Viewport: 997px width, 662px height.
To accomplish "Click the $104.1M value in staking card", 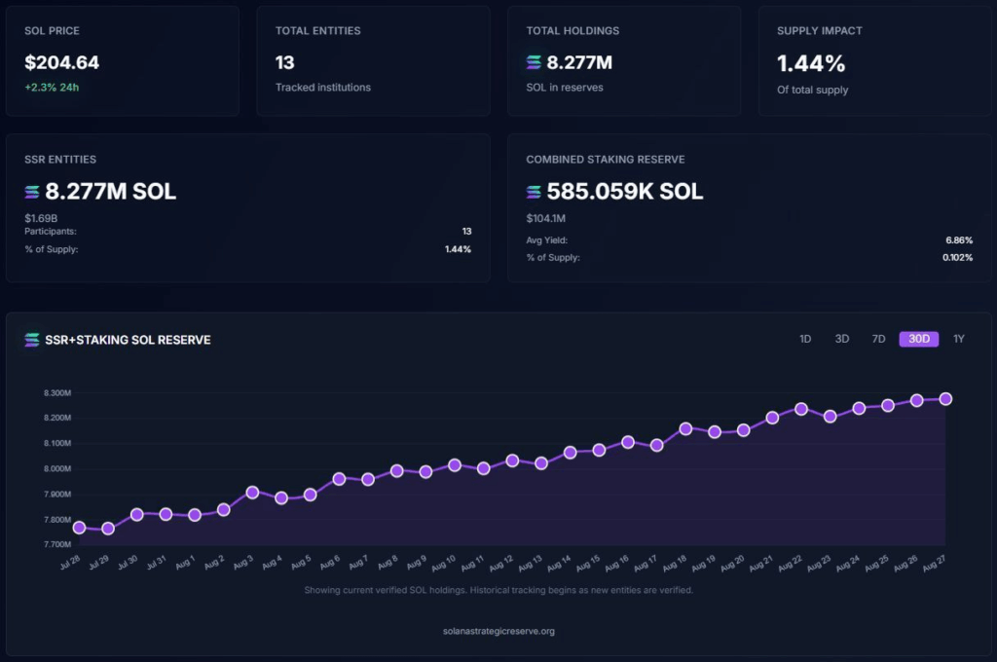I will [x=545, y=218].
